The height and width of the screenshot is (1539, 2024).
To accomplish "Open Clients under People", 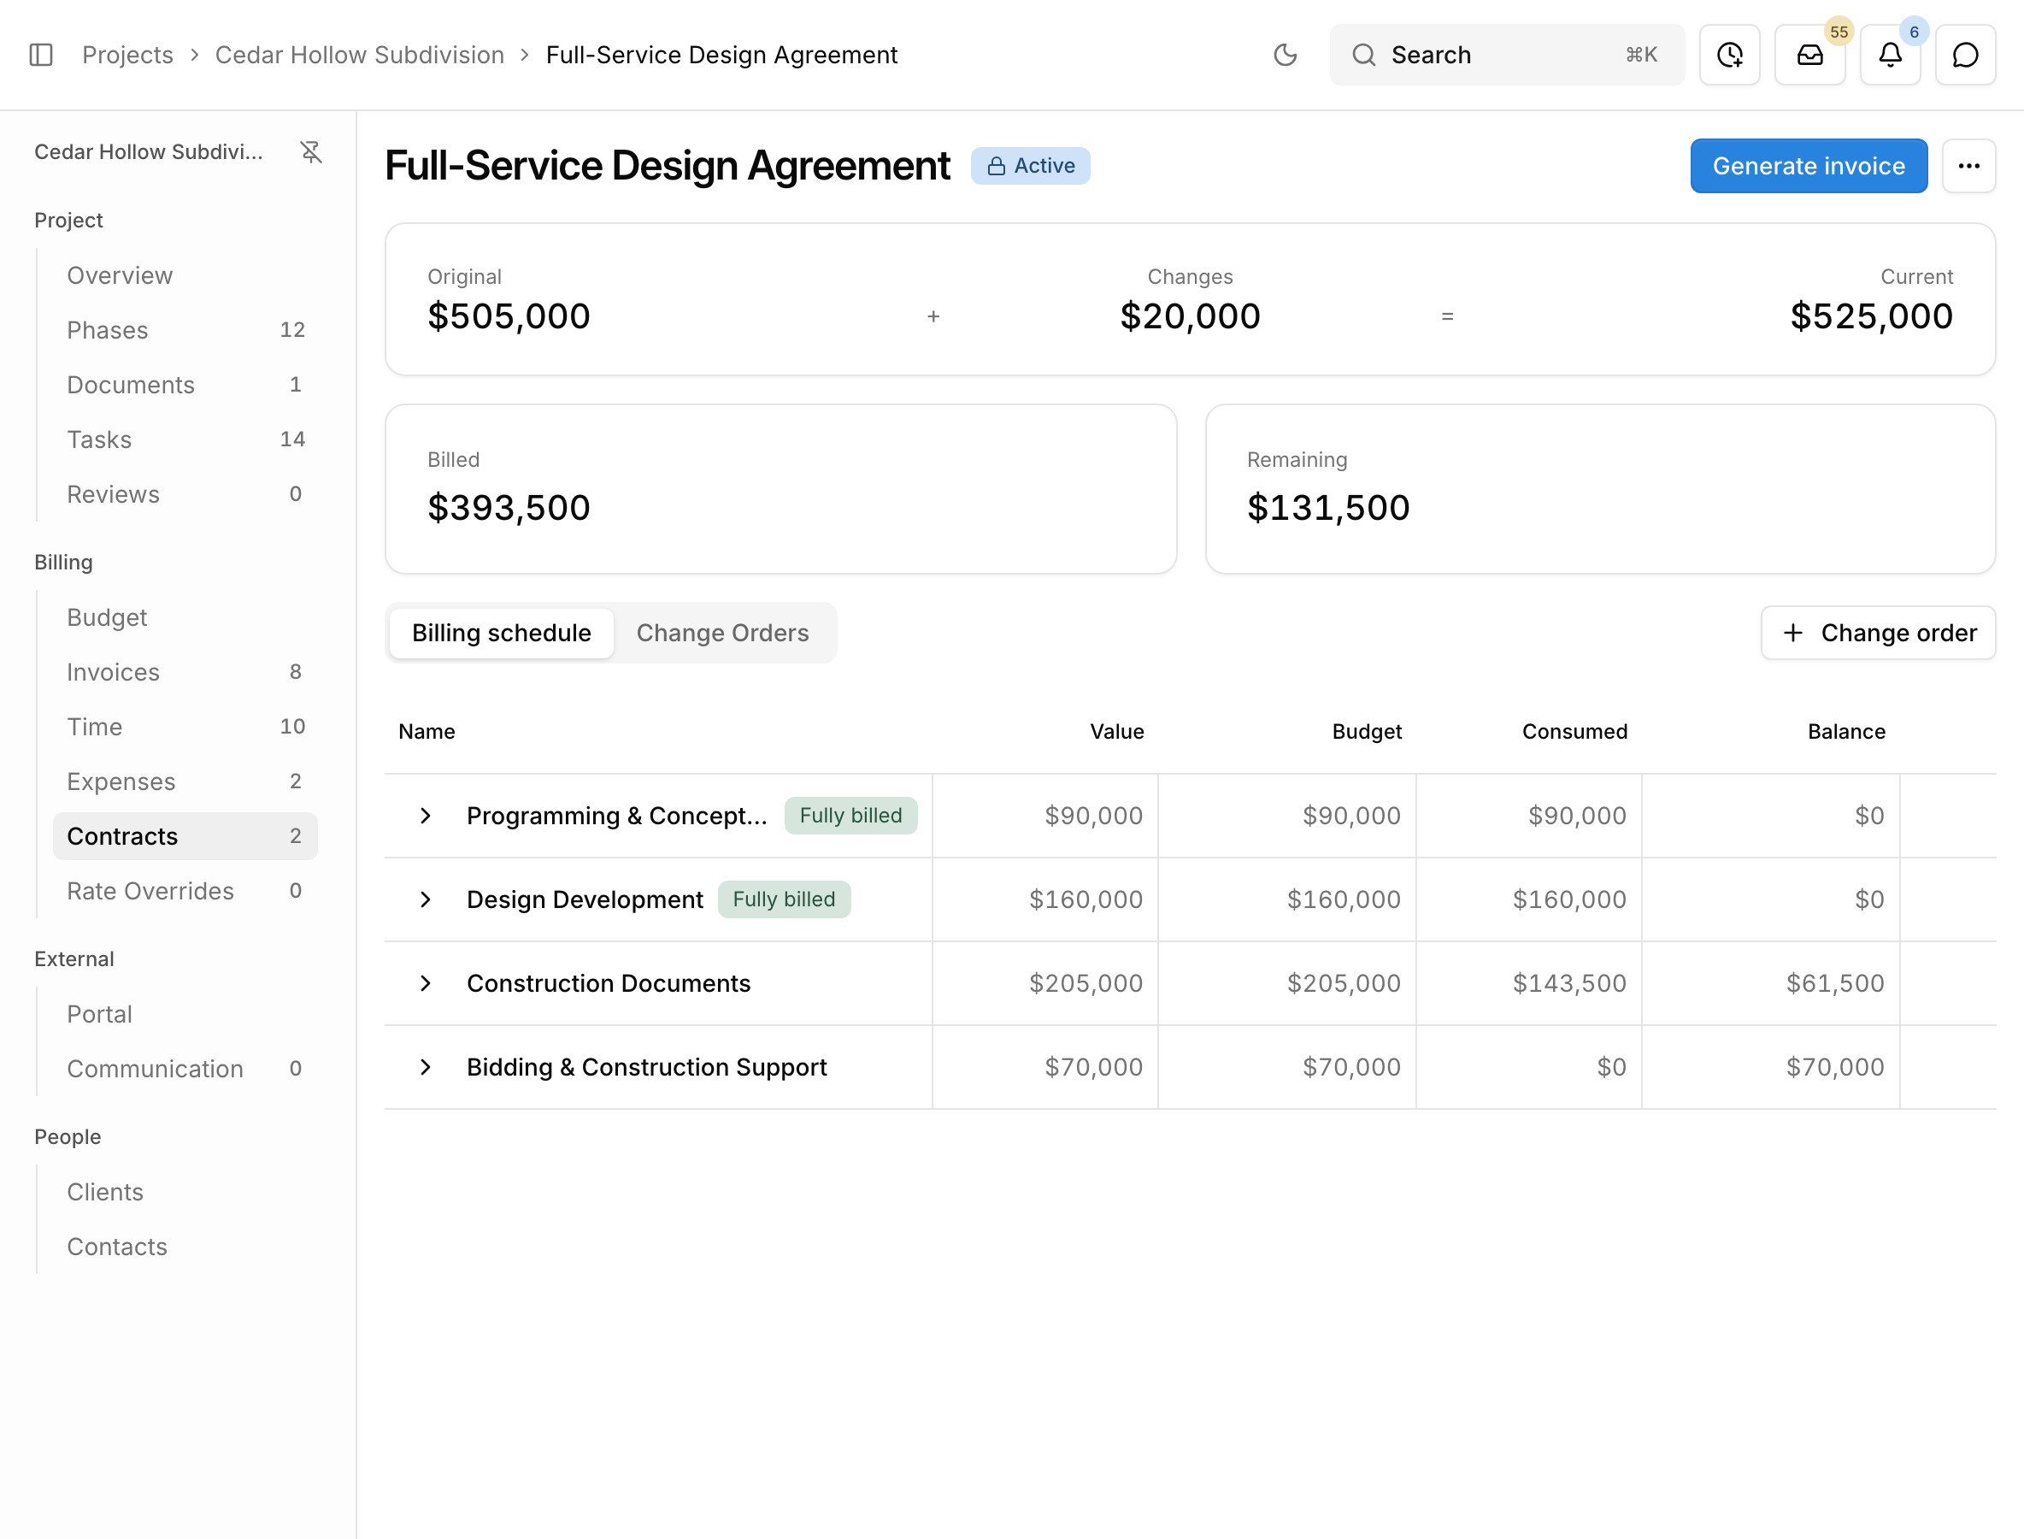I will click(185, 1192).
